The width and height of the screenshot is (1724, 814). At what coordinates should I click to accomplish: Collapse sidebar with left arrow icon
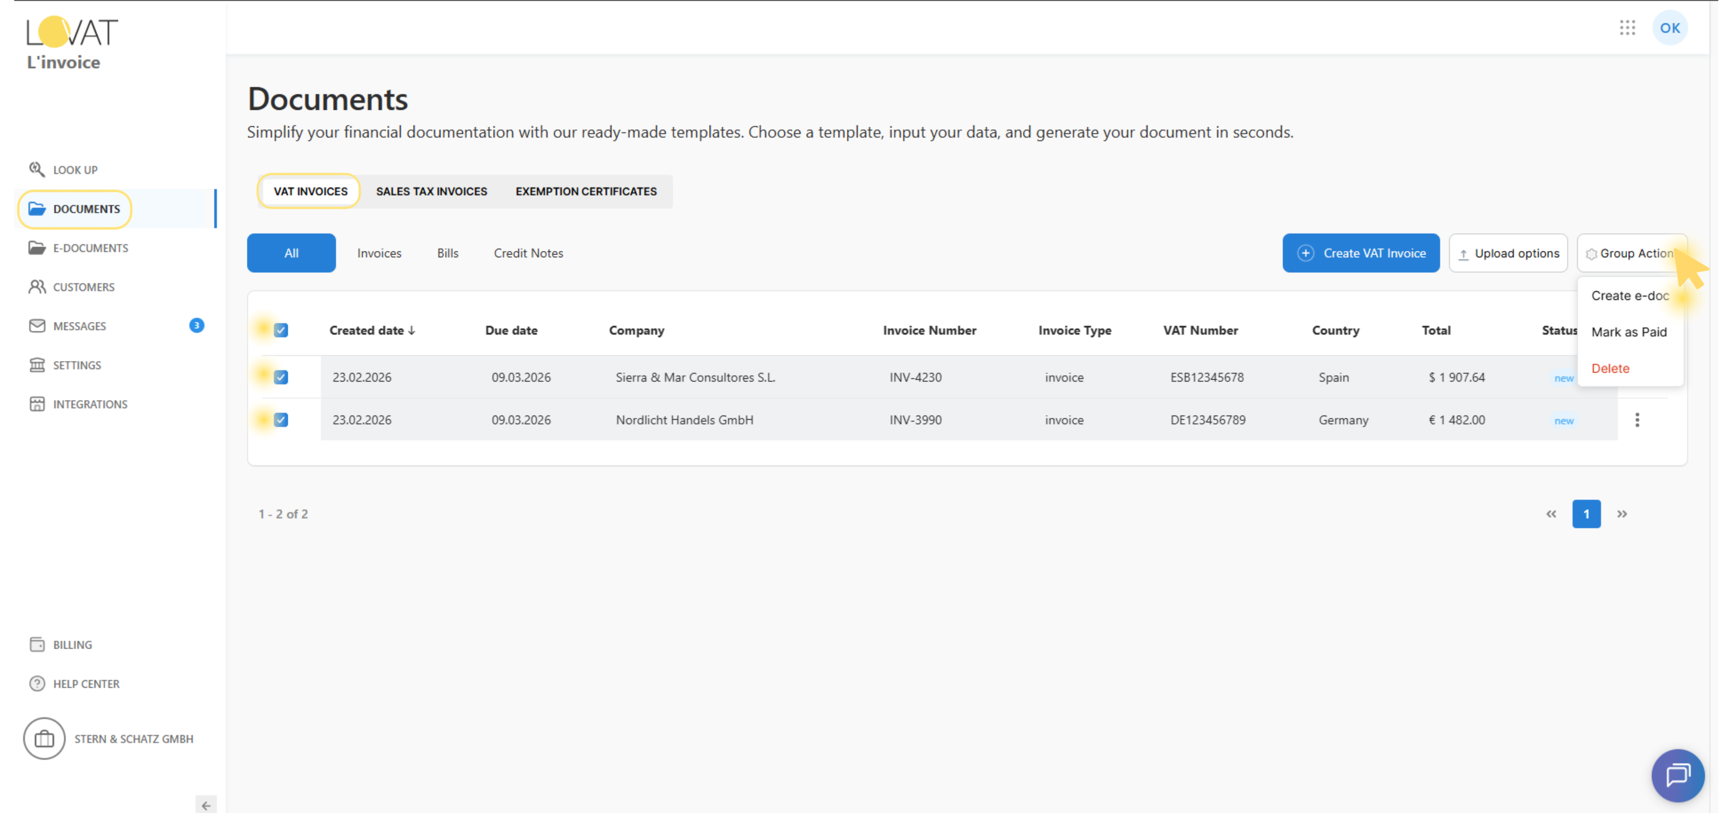coord(206,805)
